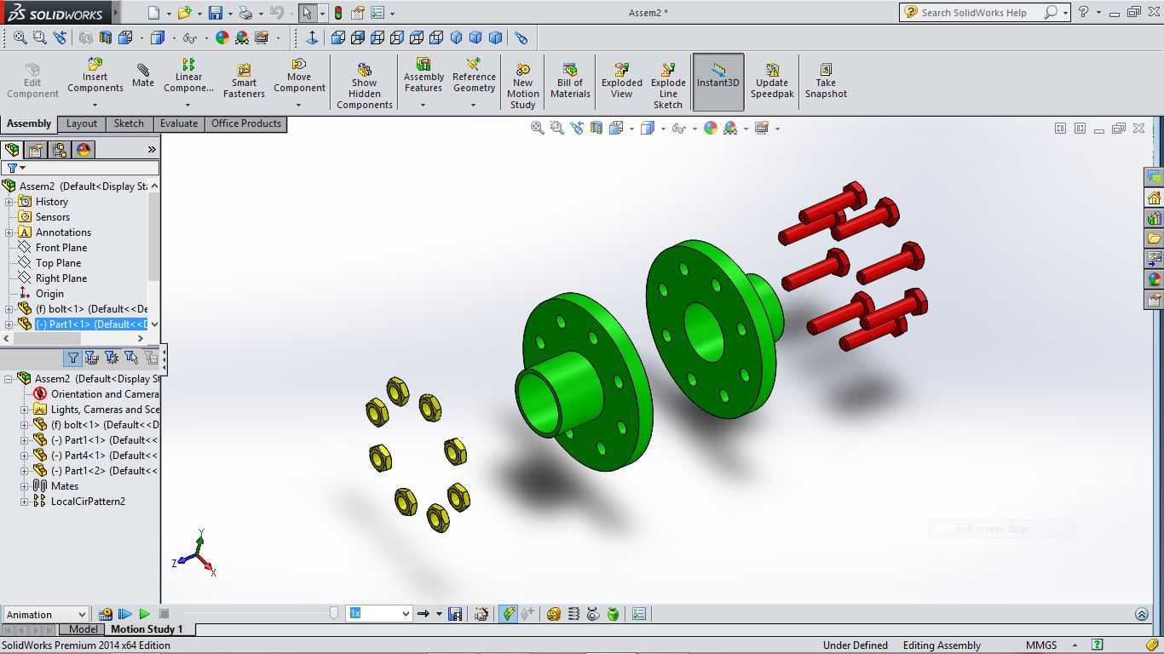1164x654 pixels.
Task: Expand the History tree node
Action: [9, 202]
